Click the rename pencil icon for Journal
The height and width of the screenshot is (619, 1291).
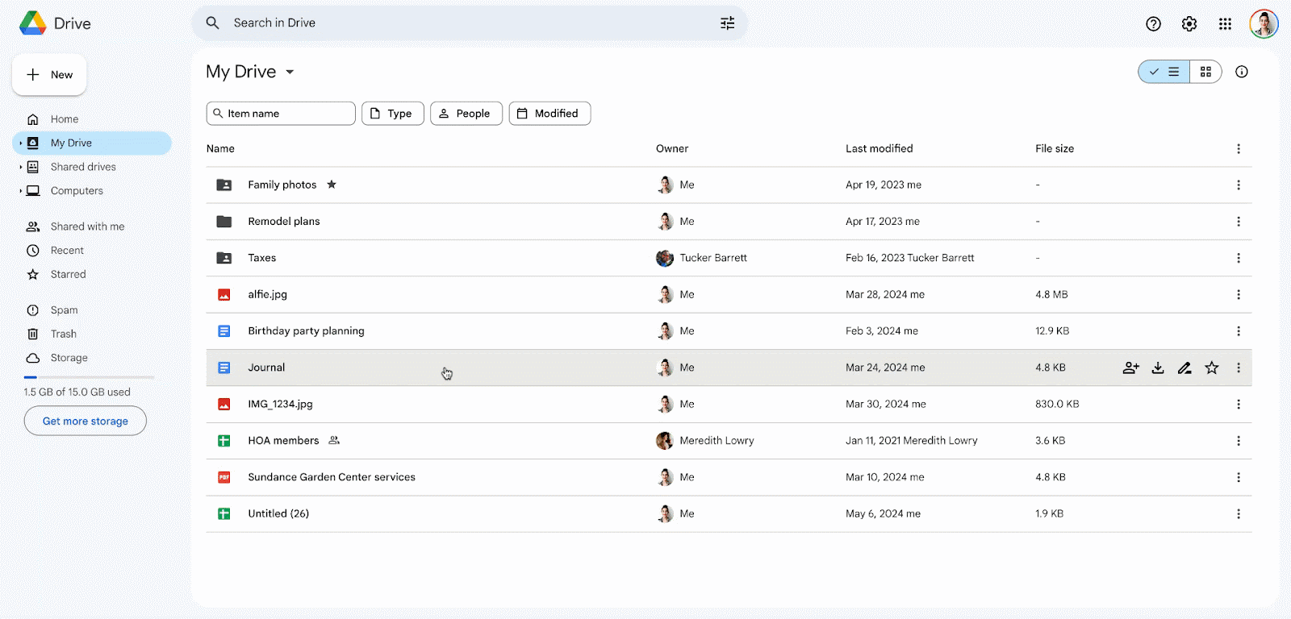click(x=1184, y=368)
